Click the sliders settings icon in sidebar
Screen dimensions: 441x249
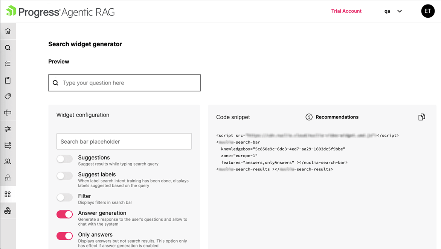pyautogui.click(x=8, y=129)
